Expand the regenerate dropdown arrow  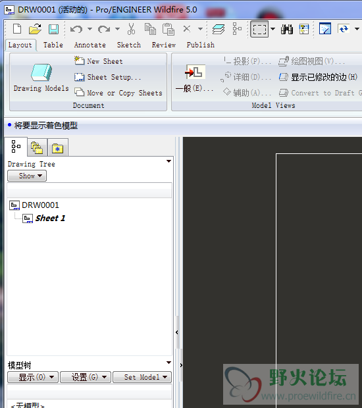coord(357,29)
